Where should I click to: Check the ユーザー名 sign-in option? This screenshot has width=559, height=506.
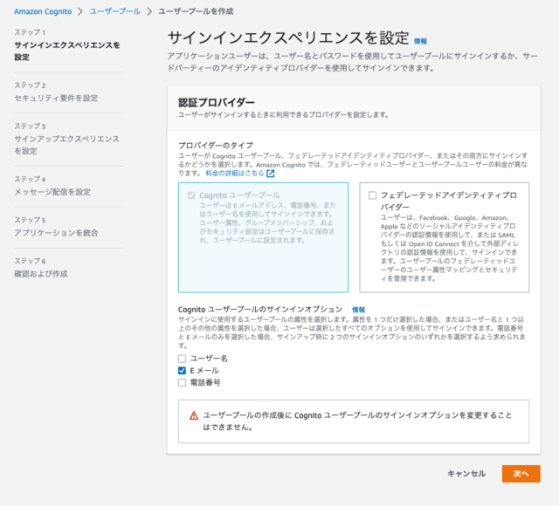point(182,359)
